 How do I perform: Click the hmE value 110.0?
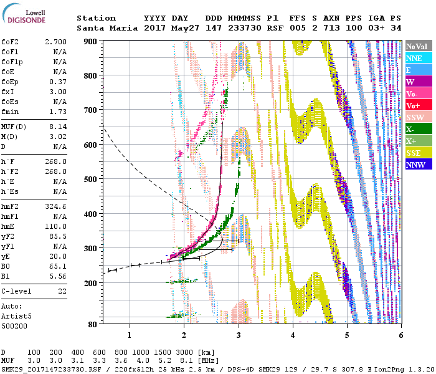tap(56, 227)
